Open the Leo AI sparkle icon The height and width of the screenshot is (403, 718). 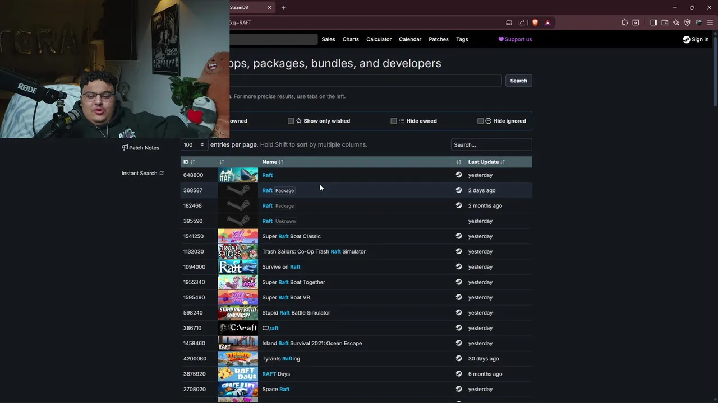click(676, 22)
